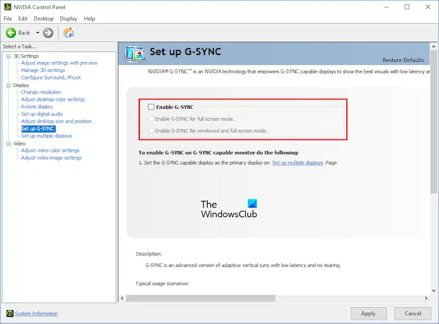Click the vertical scrollbar thumb
Screen dimensions: 439x324
[434, 122]
